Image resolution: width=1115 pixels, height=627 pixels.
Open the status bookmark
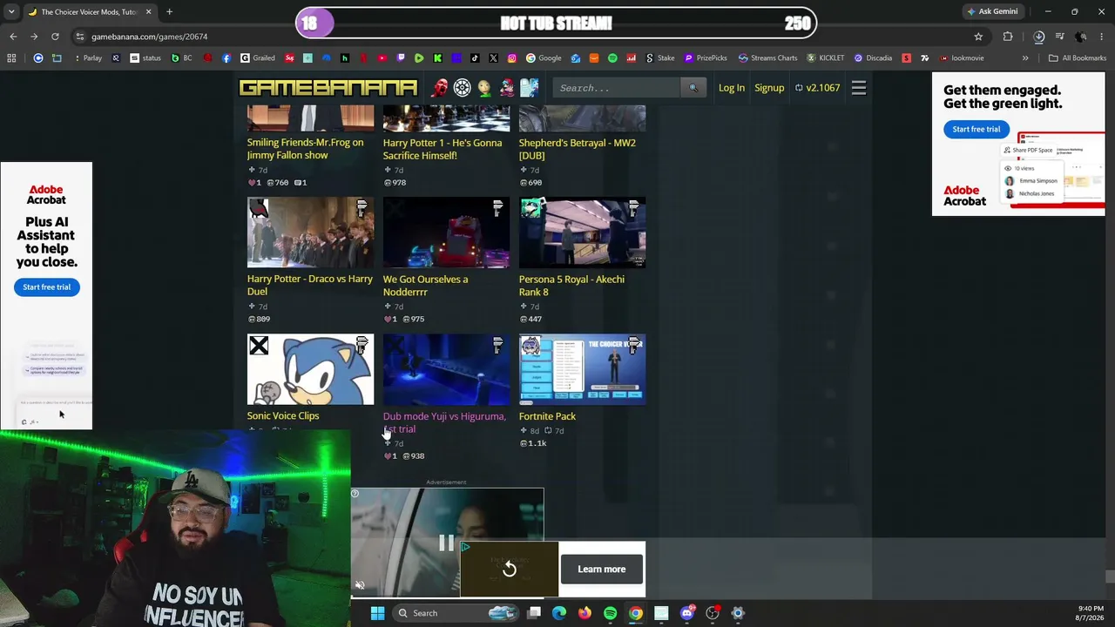[145, 58]
